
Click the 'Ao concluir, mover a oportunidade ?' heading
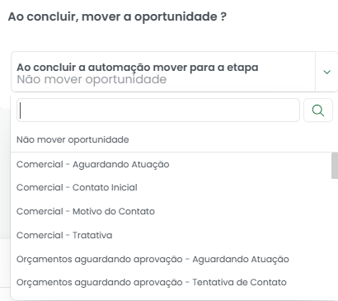pyautogui.click(x=117, y=16)
